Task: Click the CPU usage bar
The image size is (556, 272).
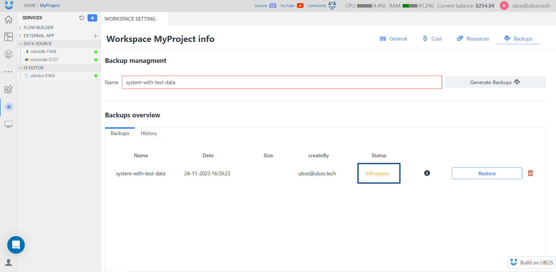Action: (x=365, y=6)
